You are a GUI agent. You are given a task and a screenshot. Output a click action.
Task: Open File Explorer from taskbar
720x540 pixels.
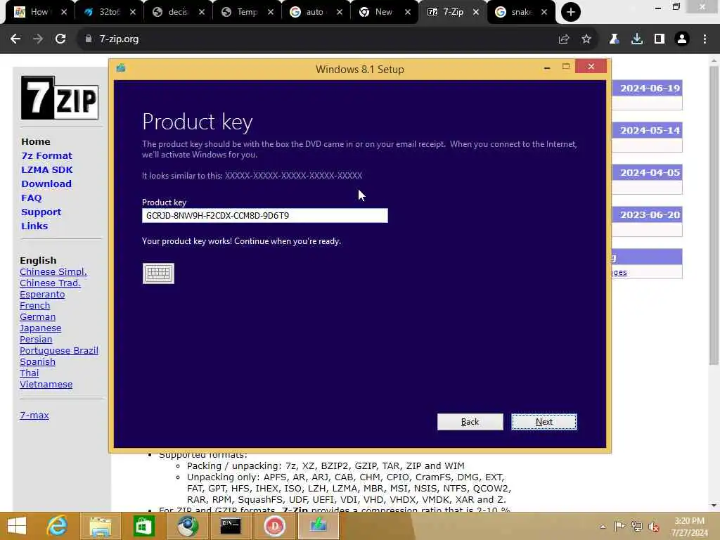(101, 526)
